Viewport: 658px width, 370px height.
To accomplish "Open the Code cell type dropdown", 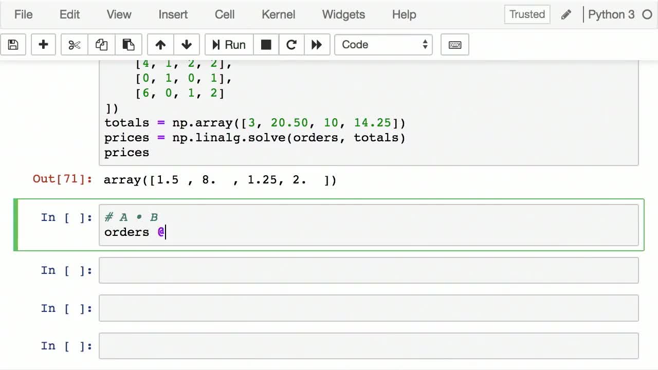I will (383, 45).
